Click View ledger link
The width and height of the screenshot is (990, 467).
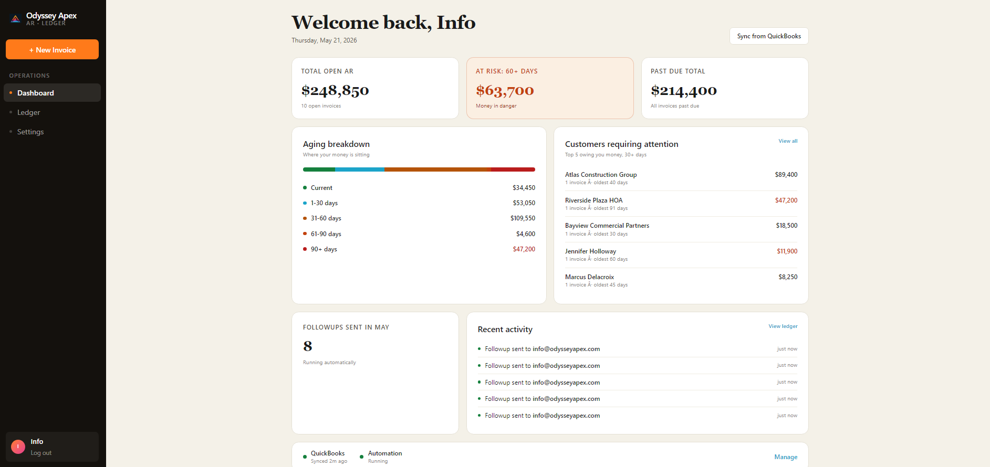pyautogui.click(x=783, y=326)
